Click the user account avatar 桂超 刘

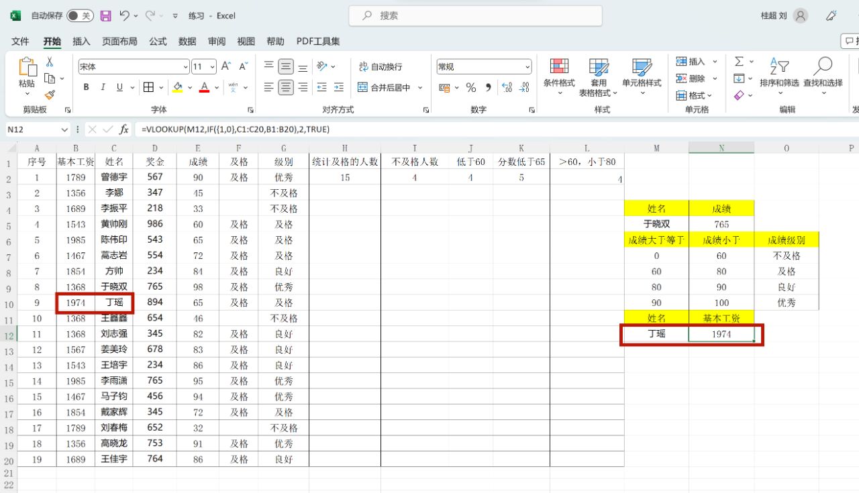coord(801,15)
